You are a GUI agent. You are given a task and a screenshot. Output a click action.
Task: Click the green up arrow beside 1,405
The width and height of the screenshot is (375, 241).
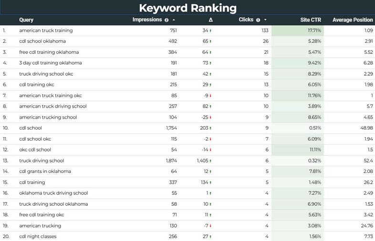pyautogui.click(x=210, y=161)
